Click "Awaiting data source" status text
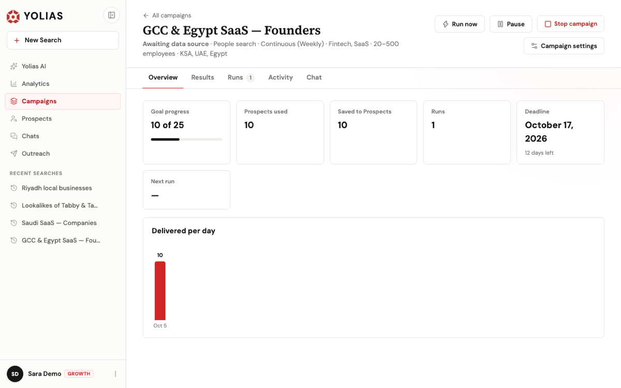This screenshot has width=621, height=388. [x=176, y=44]
